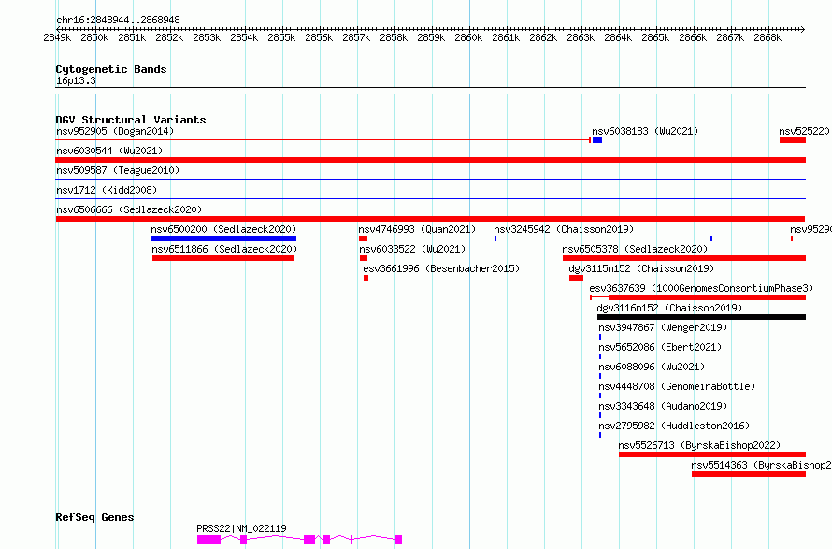832x549 pixels.
Task: Open variant label nsv6033522 (Wu2021)
Action: [x=412, y=249]
